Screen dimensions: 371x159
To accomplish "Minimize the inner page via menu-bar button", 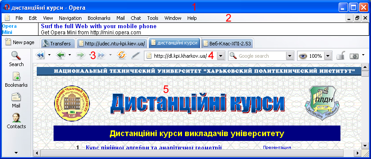I will (349, 18).
